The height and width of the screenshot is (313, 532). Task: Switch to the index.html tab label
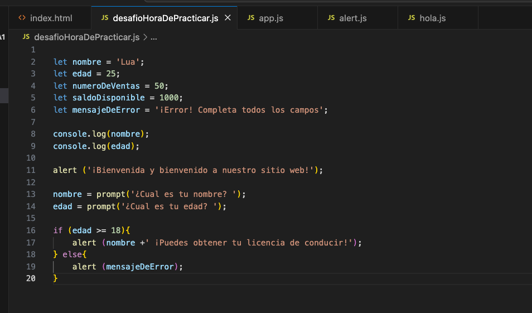pyautogui.click(x=51, y=18)
